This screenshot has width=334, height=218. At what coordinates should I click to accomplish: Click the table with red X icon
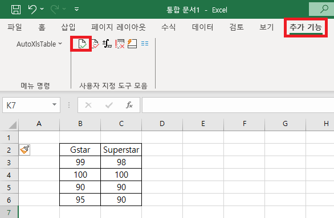pos(120,44)
